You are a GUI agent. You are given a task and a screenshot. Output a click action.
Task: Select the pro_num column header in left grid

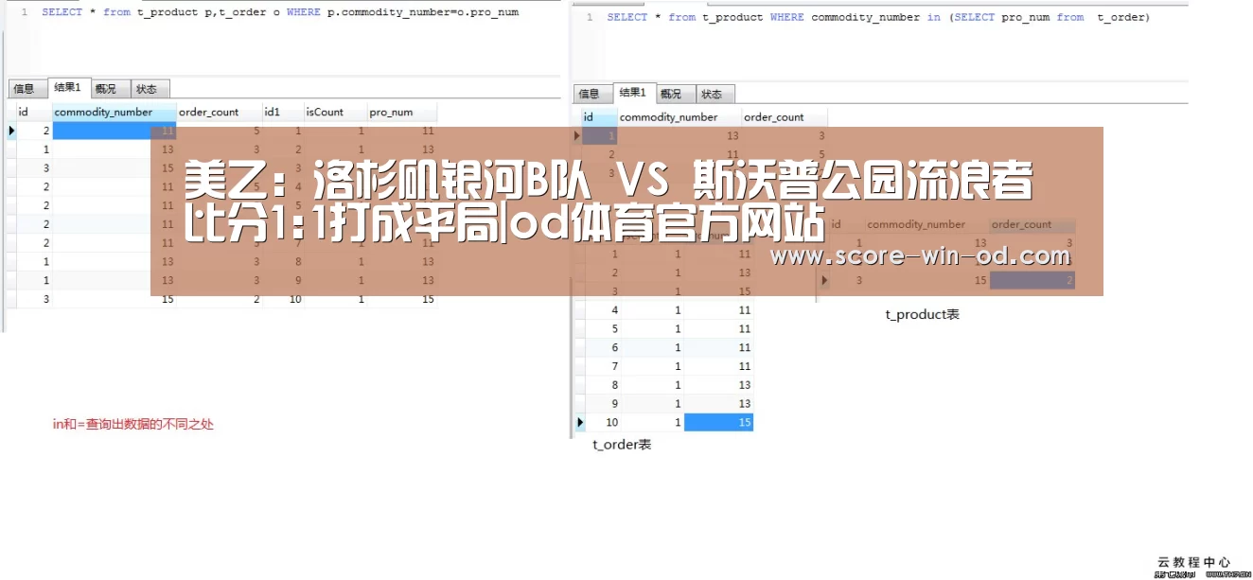pos(402,112)
